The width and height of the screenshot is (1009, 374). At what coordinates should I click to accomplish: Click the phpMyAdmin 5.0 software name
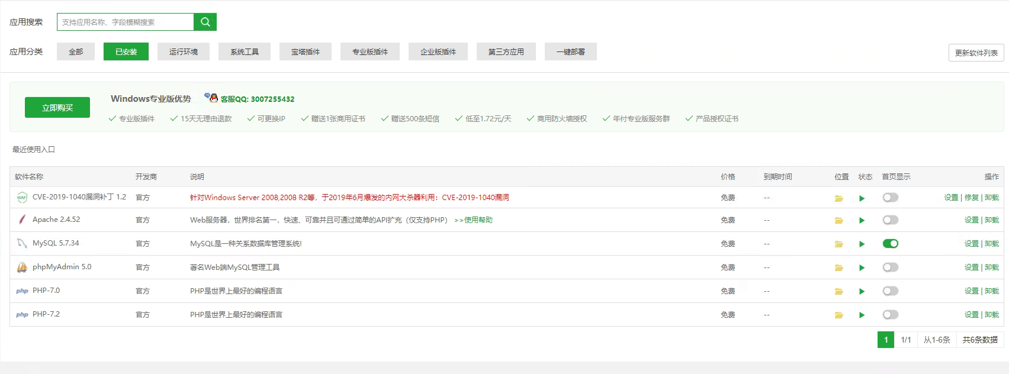tap(62, 267)
